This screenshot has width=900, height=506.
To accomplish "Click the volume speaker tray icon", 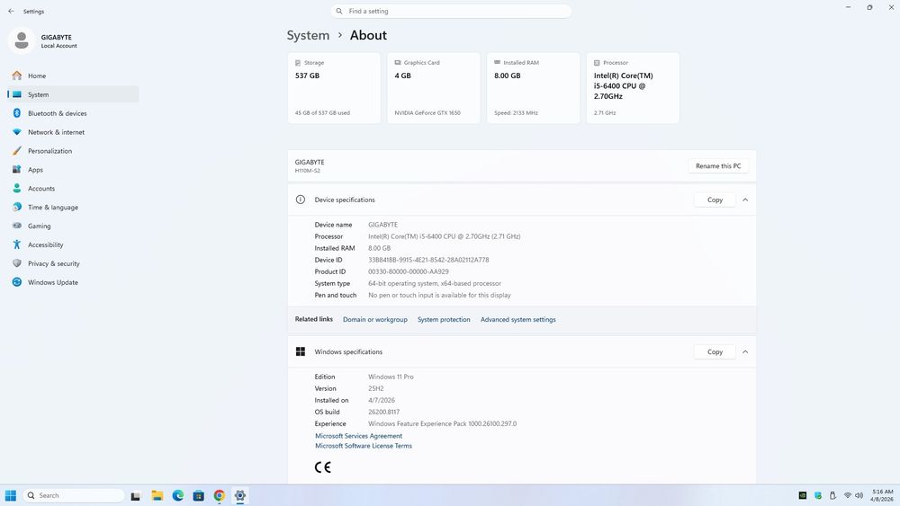I will [859, 496].
